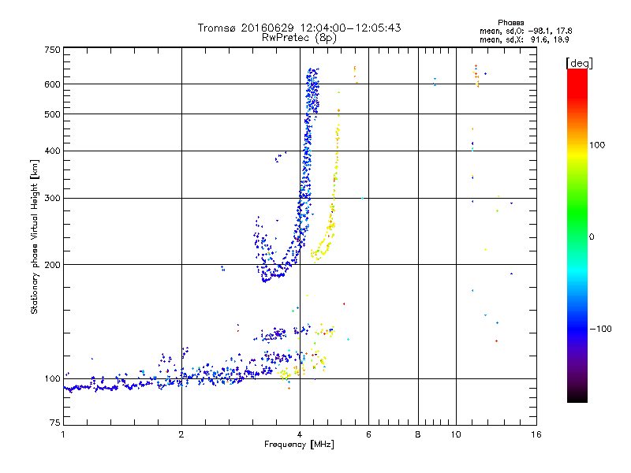
Task: Click the height axis tick "600"
Action: pos(52,84)
